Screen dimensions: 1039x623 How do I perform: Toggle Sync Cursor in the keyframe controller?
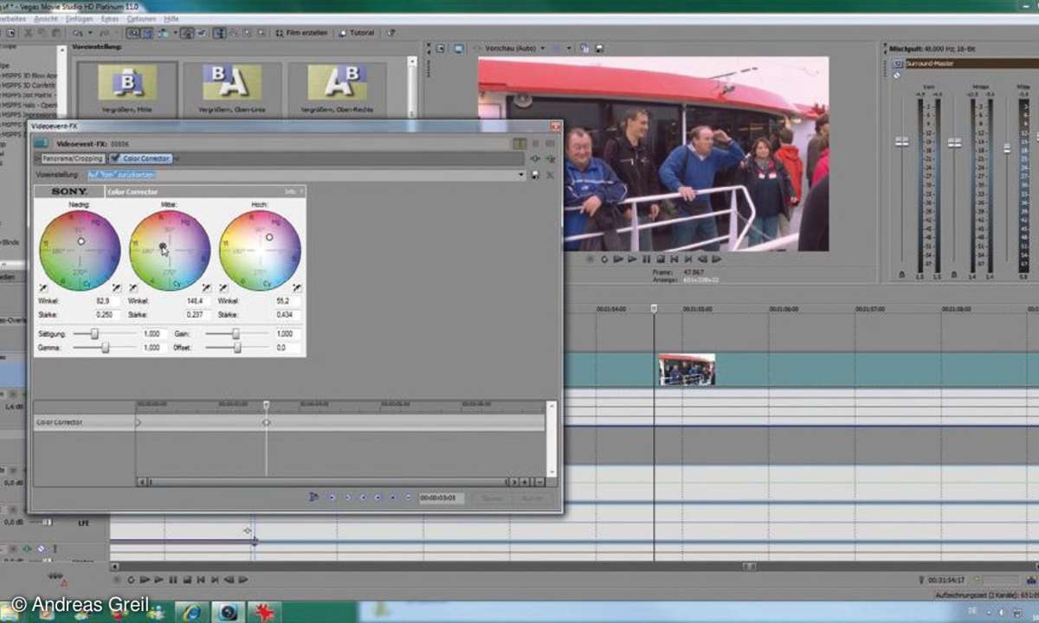click(x=314, y=498)
